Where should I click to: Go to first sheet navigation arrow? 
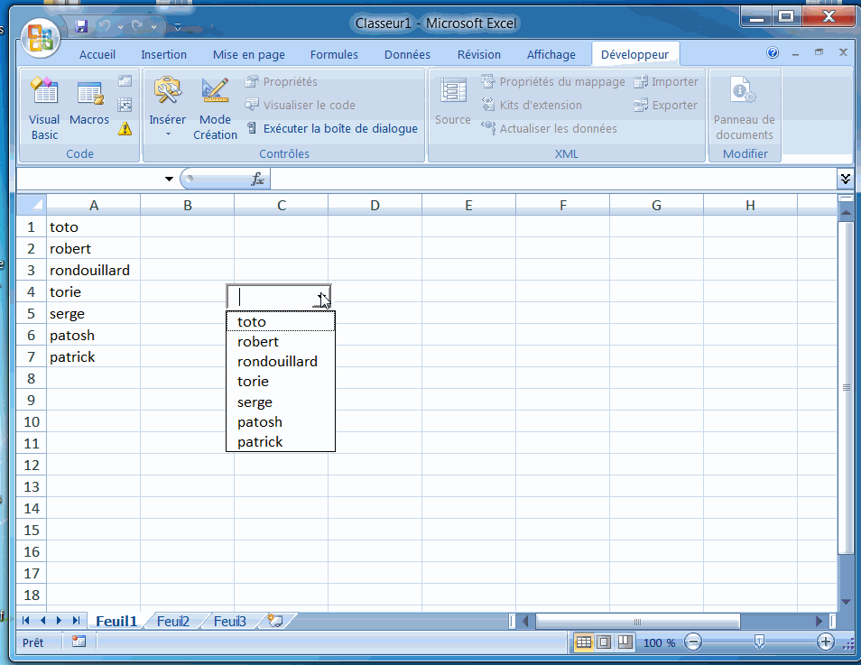(x=25, y=621)
